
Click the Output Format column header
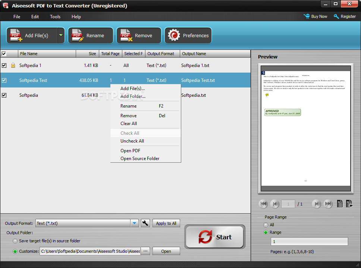(x=163, y=54)
